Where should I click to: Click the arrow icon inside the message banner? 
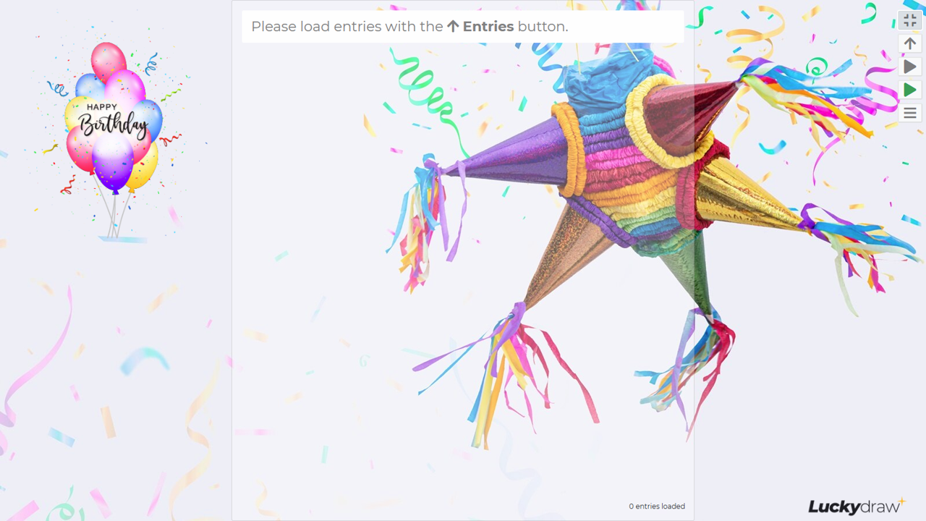click(453, 27)
